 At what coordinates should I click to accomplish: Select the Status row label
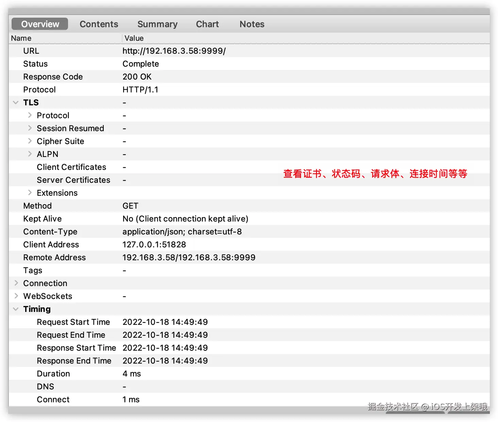click(x=35, y=64)
